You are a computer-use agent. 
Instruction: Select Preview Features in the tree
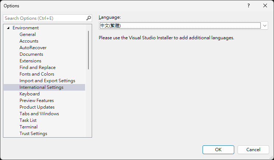click(37, 101)
